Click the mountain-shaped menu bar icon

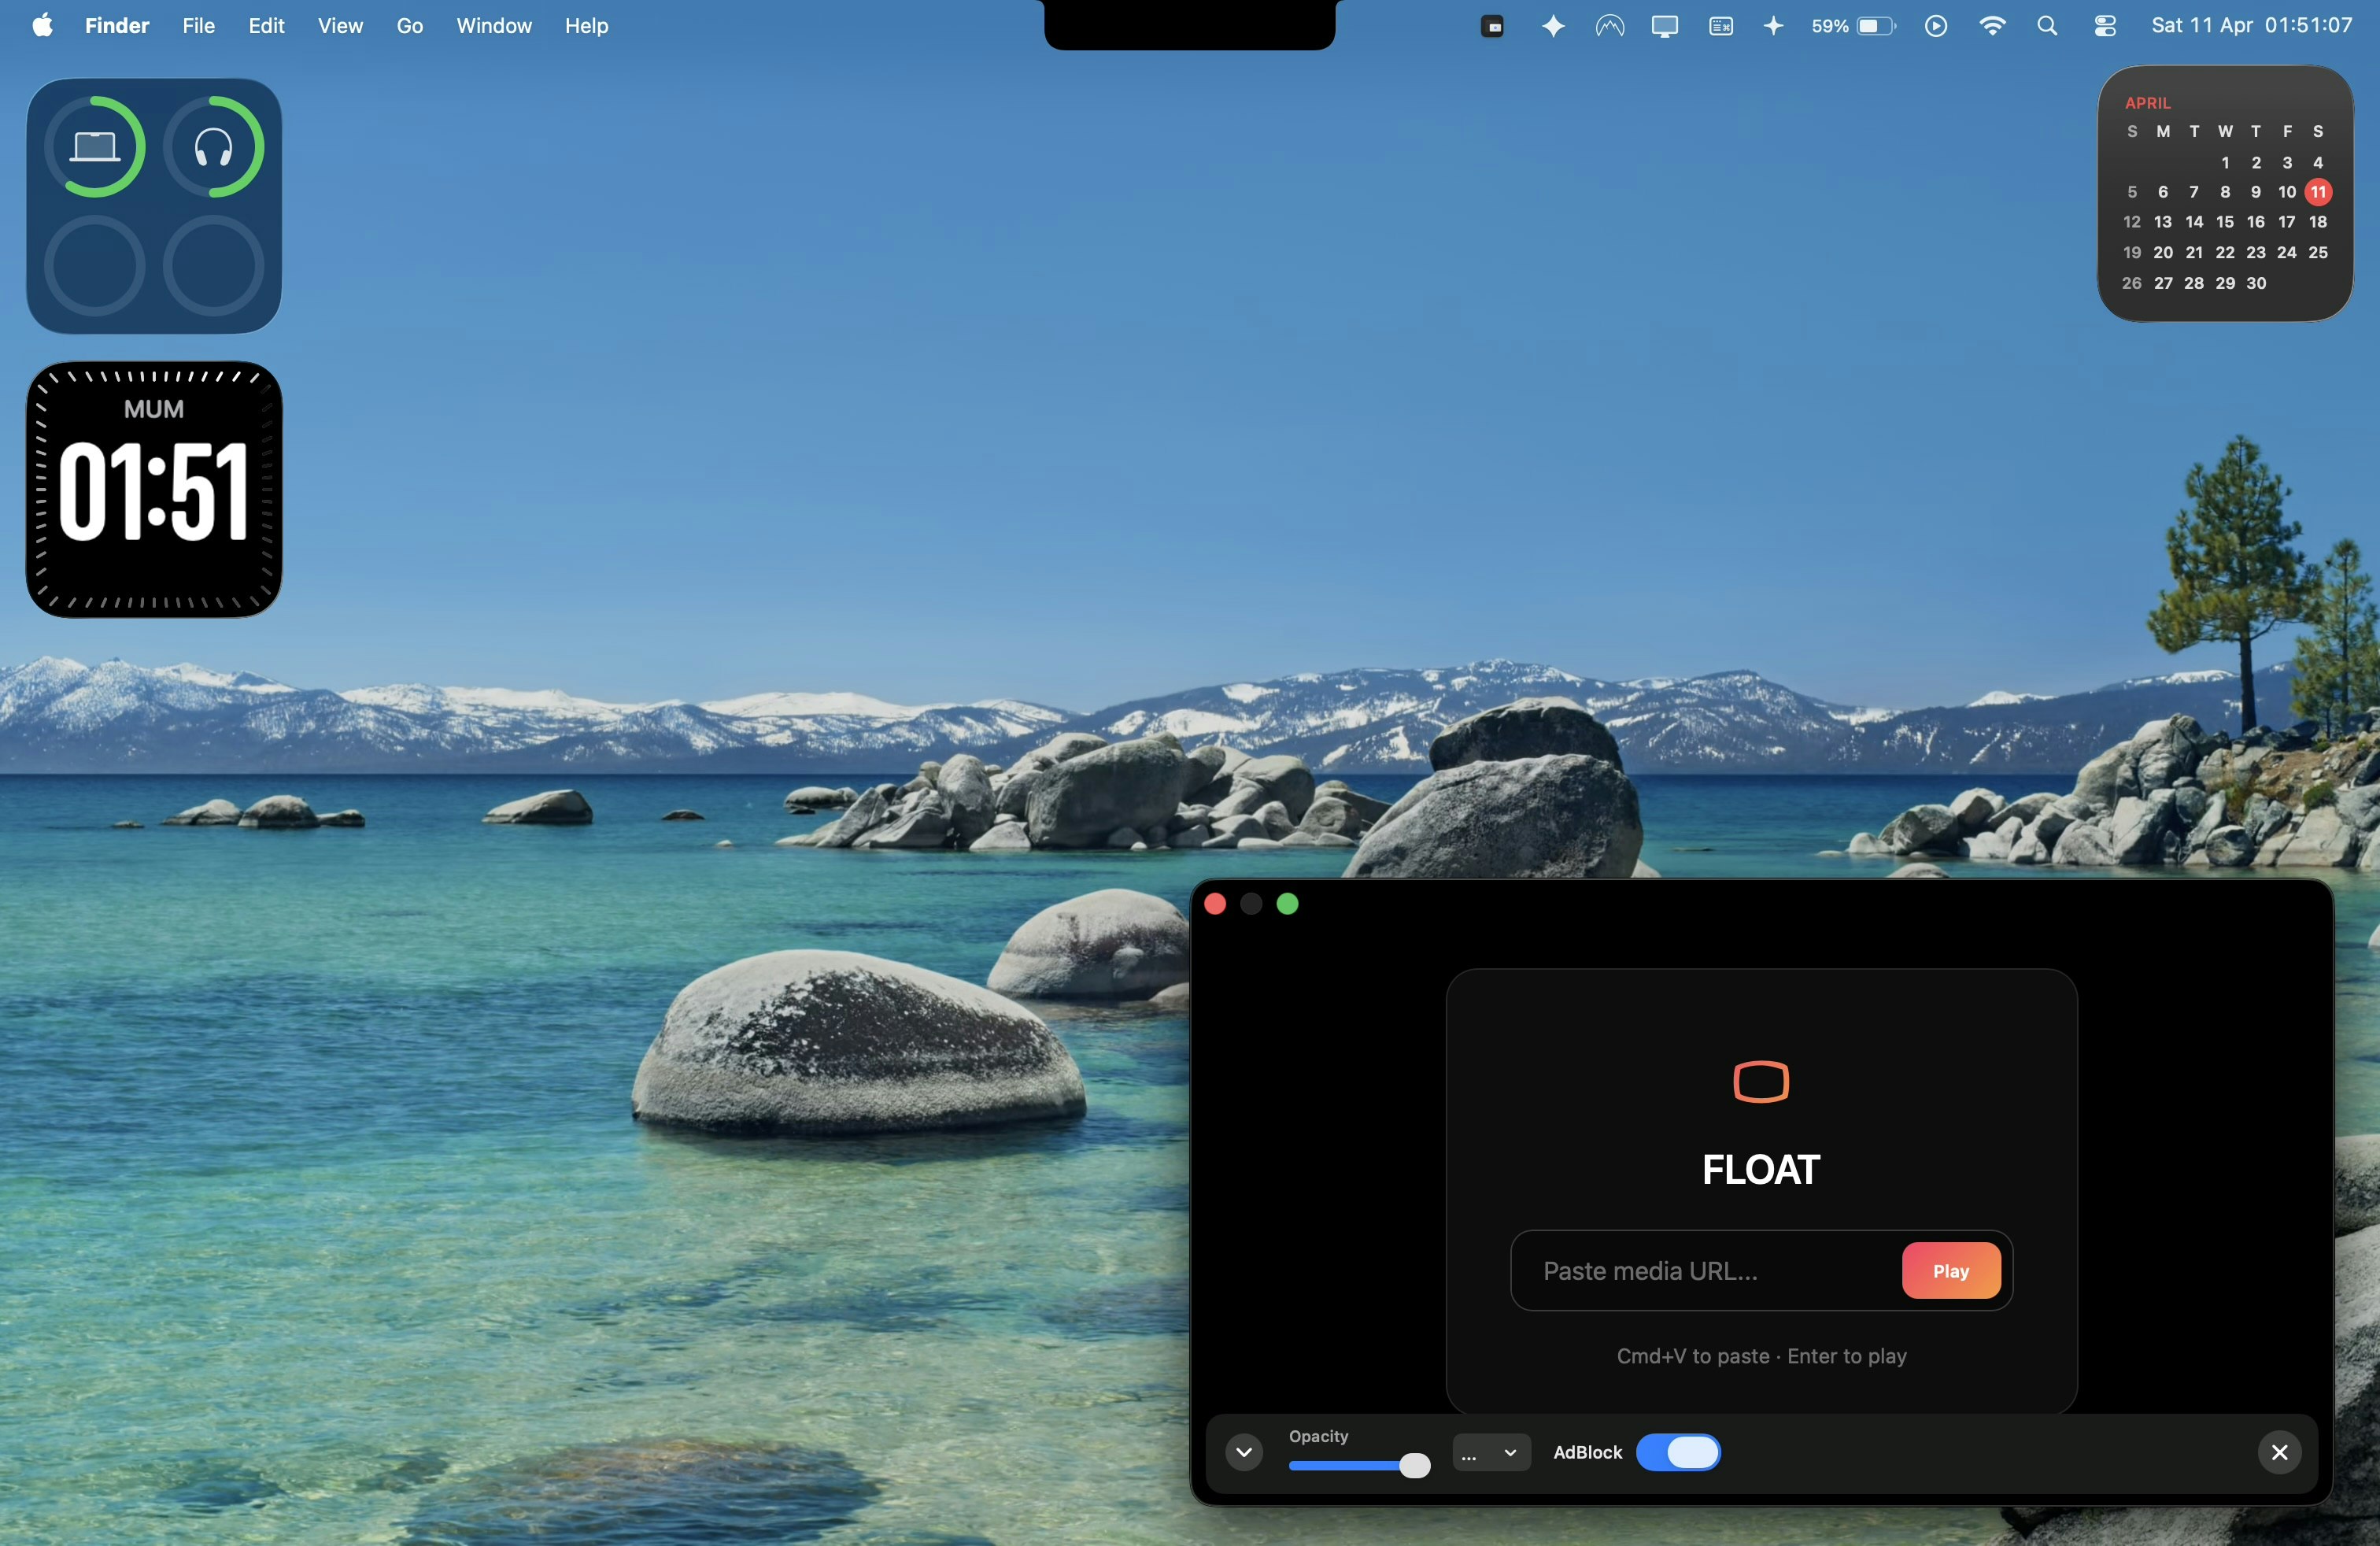click(1609, 26)
